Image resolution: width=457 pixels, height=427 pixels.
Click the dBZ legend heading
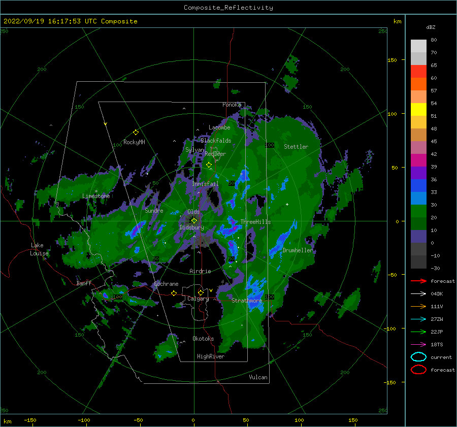pos(431,27)
